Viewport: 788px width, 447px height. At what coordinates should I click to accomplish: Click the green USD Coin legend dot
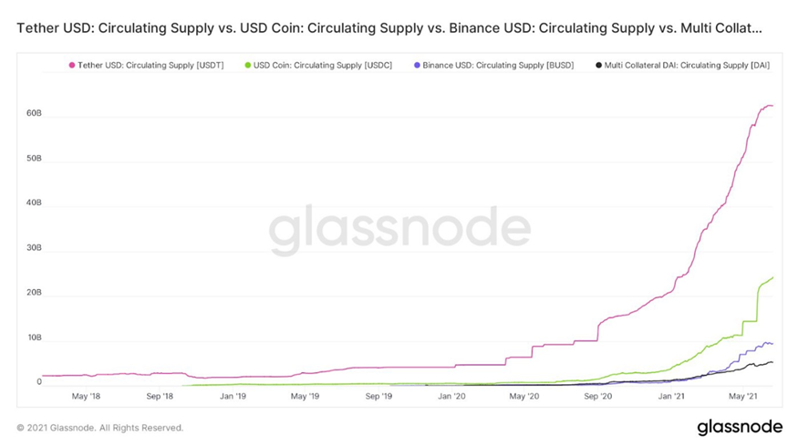tap(248, 65)
